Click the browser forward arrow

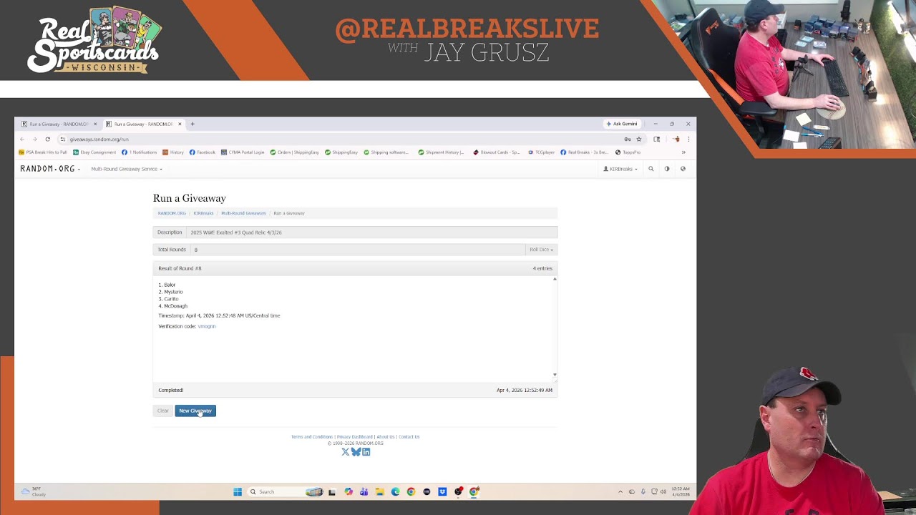click(x=34, y=139)
